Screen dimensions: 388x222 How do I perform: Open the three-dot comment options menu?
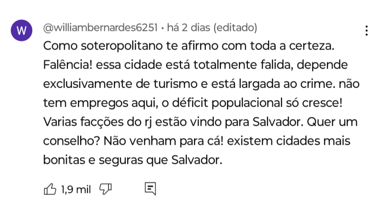(x=366, y=31)
